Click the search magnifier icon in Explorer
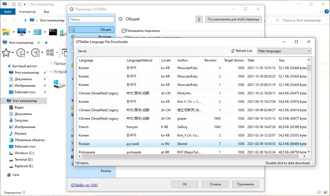Screen dimensions: 330x196 (278, 20)
